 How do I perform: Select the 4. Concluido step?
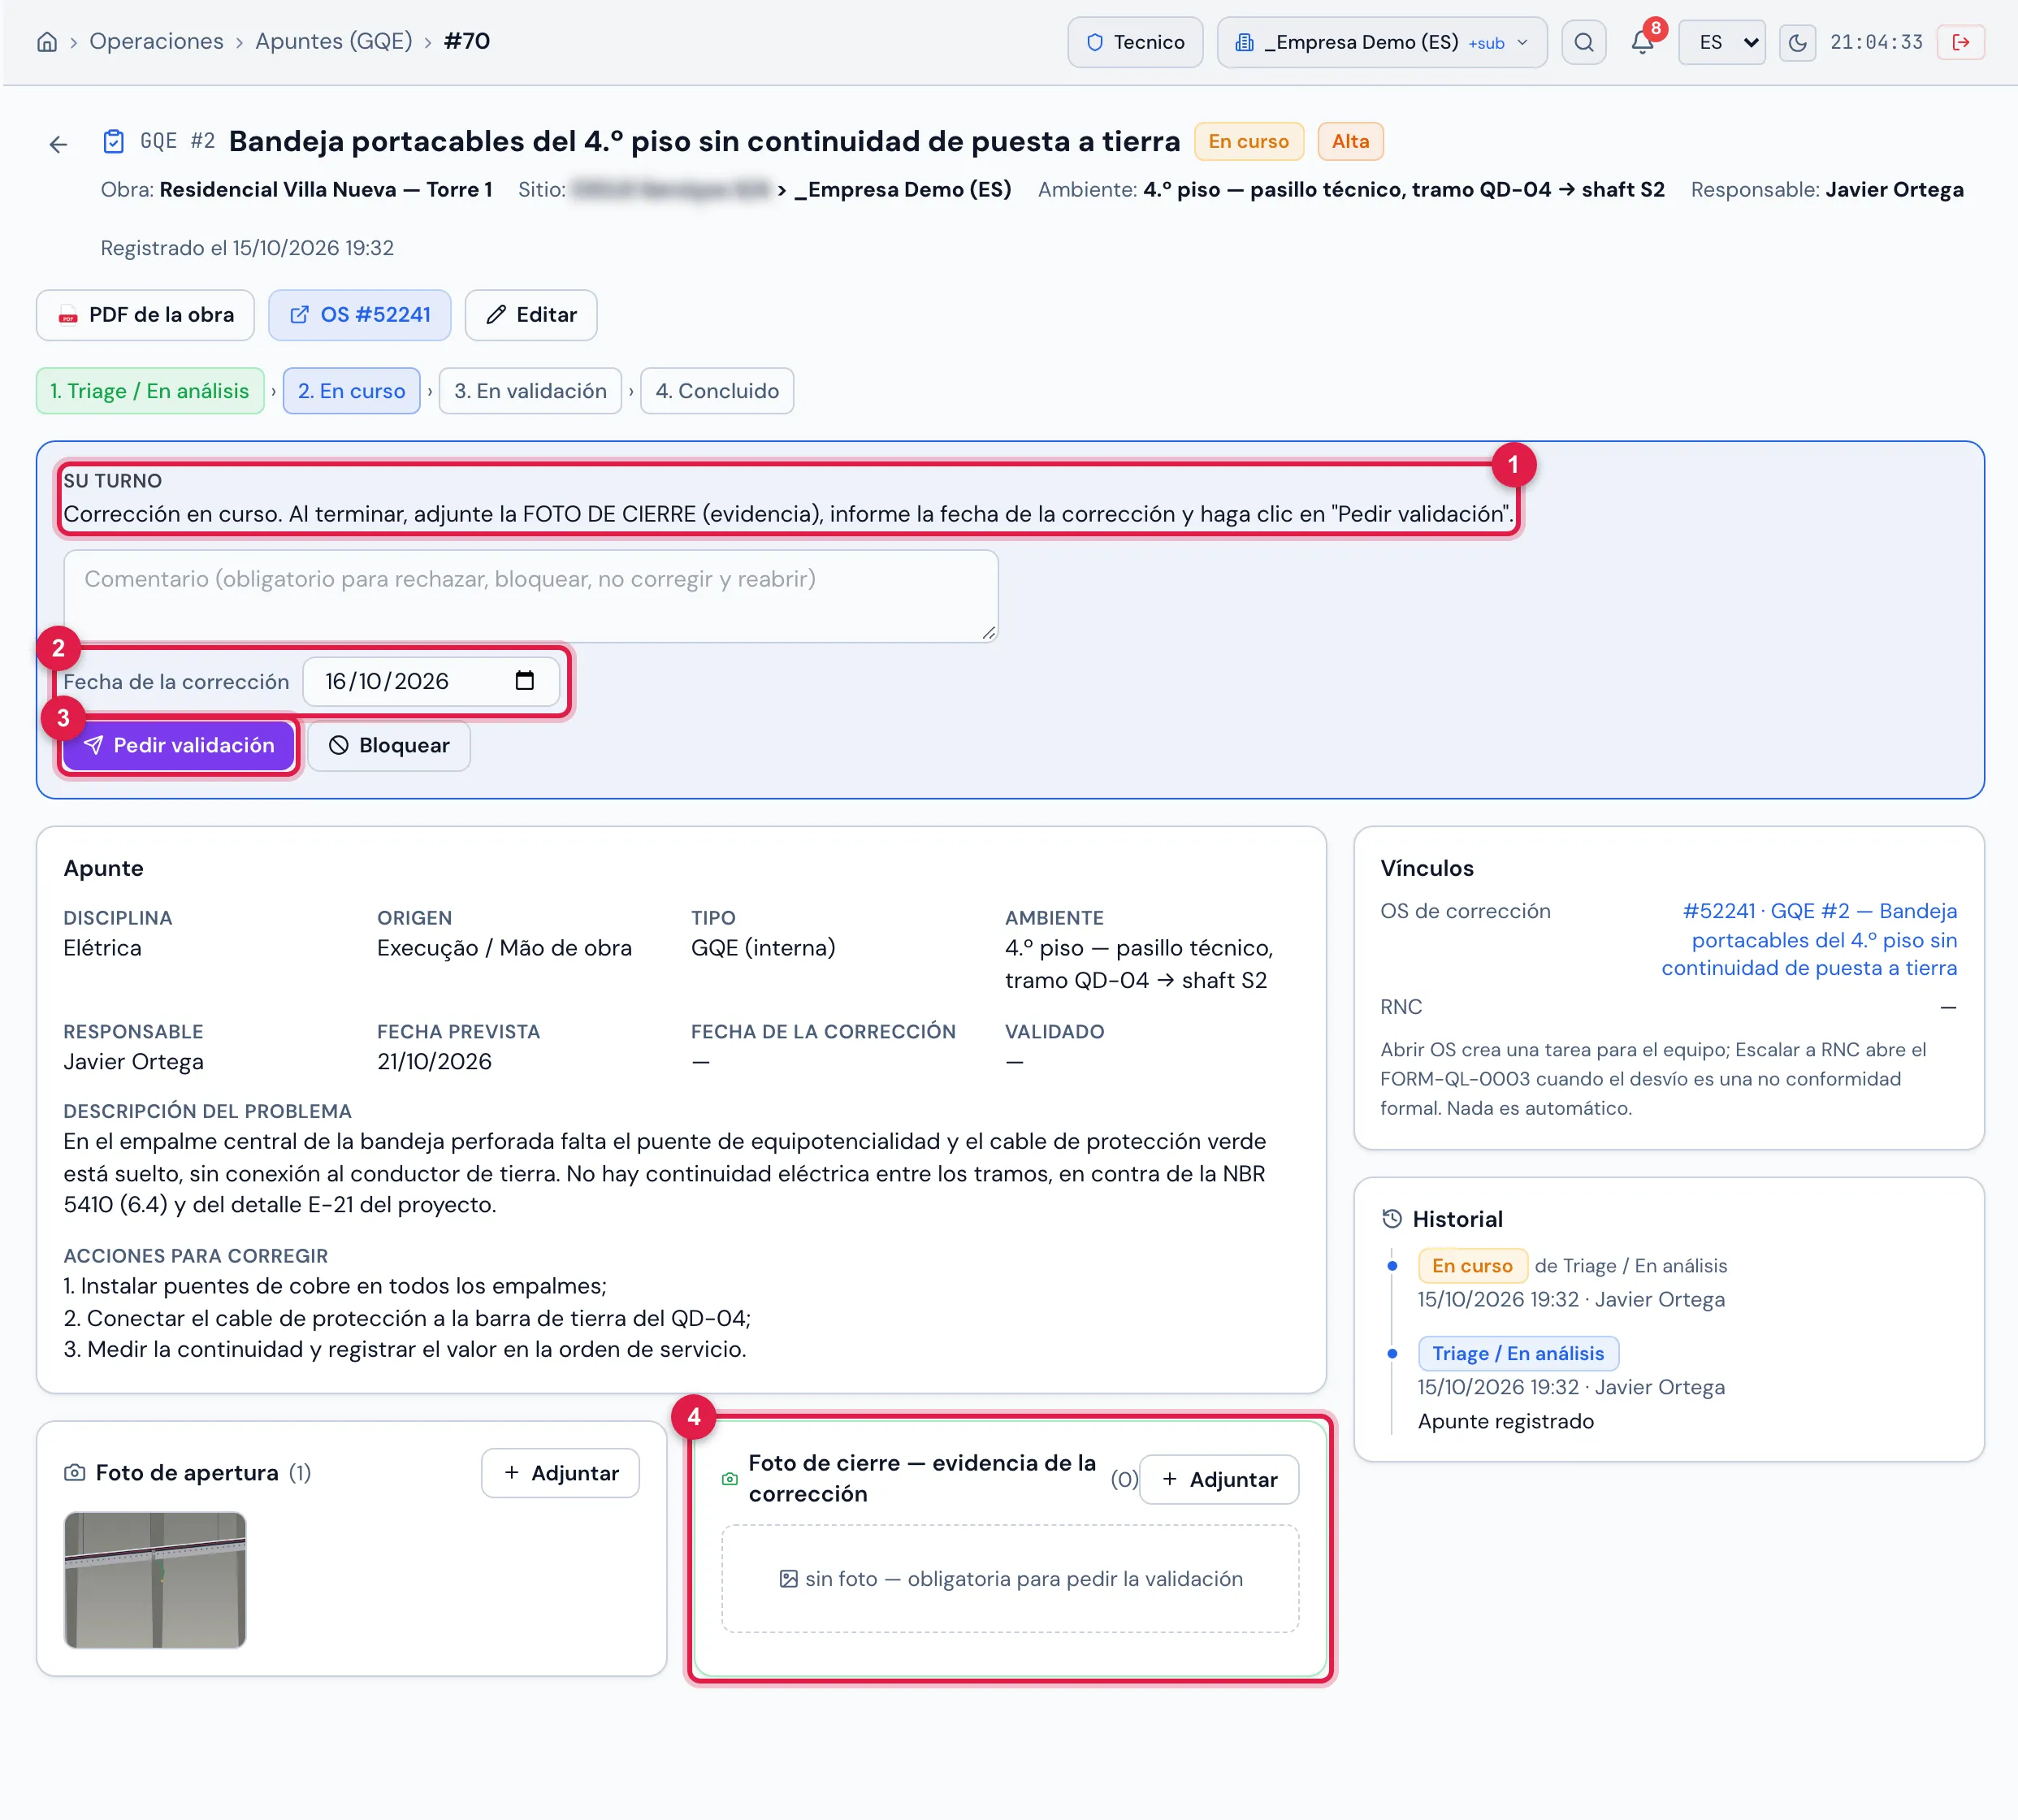pyautogui.click(x=717, y=391)
